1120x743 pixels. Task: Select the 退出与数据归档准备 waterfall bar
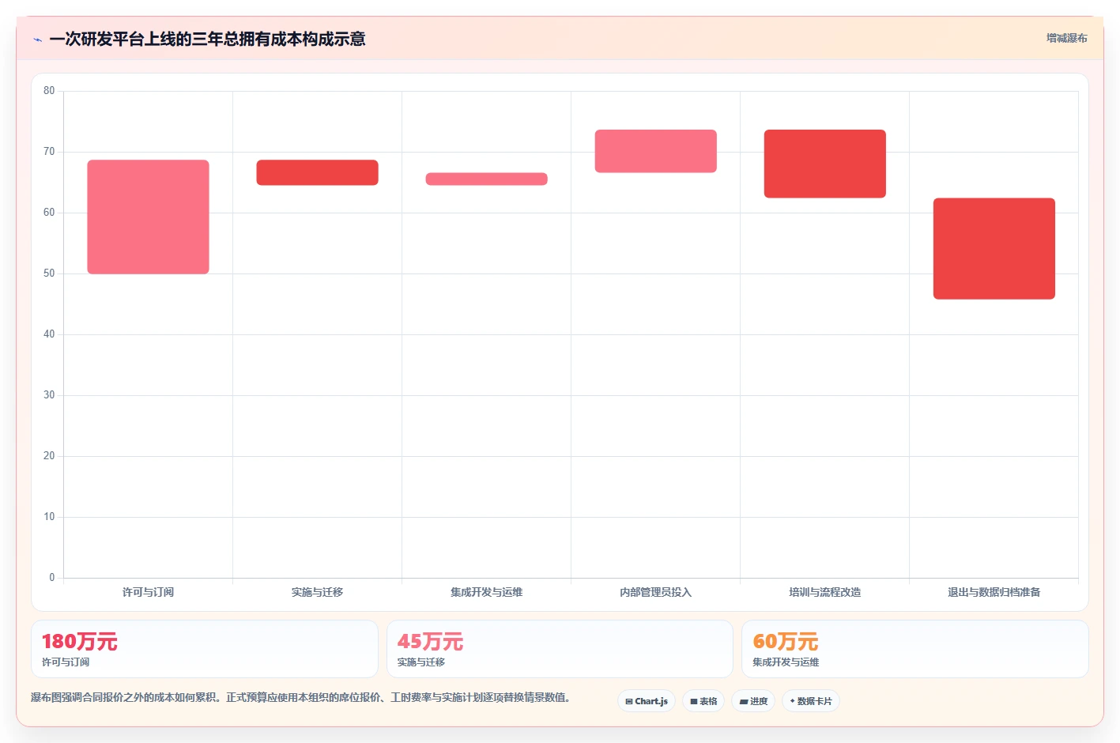pos(994,249)
